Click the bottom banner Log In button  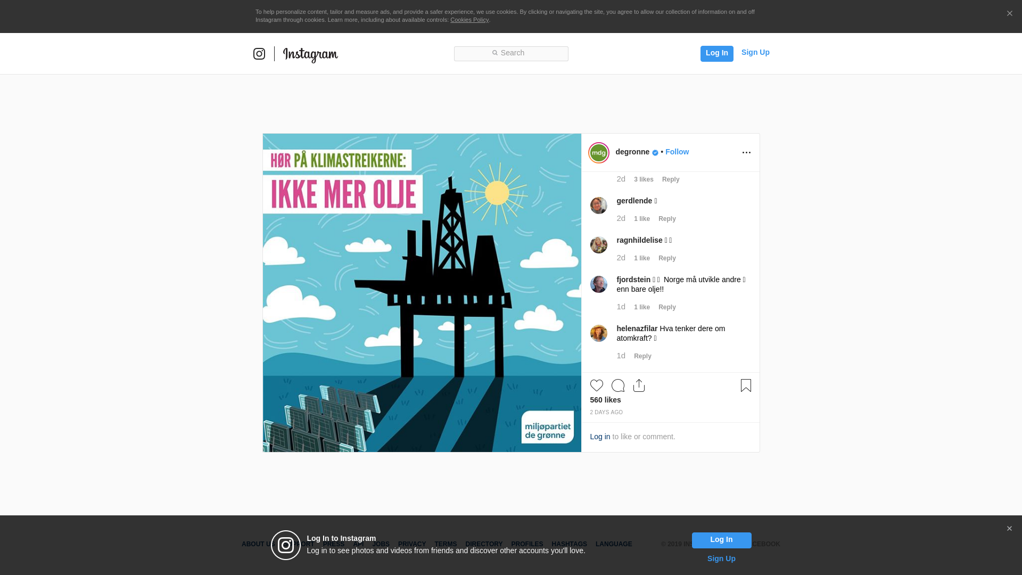[721, 540]
